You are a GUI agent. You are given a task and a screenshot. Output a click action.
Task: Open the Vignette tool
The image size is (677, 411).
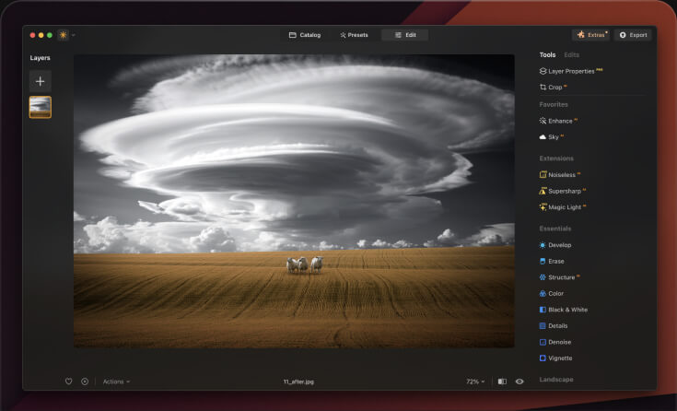point(555,358)
